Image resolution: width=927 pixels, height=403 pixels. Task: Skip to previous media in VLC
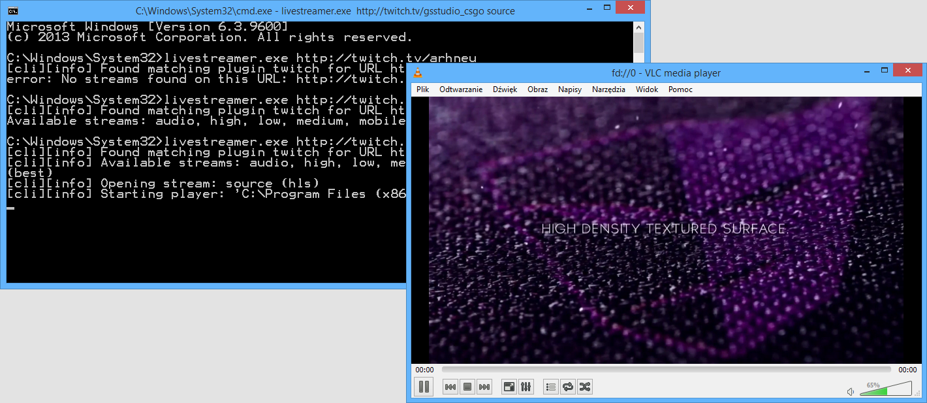tap(450, 387)
